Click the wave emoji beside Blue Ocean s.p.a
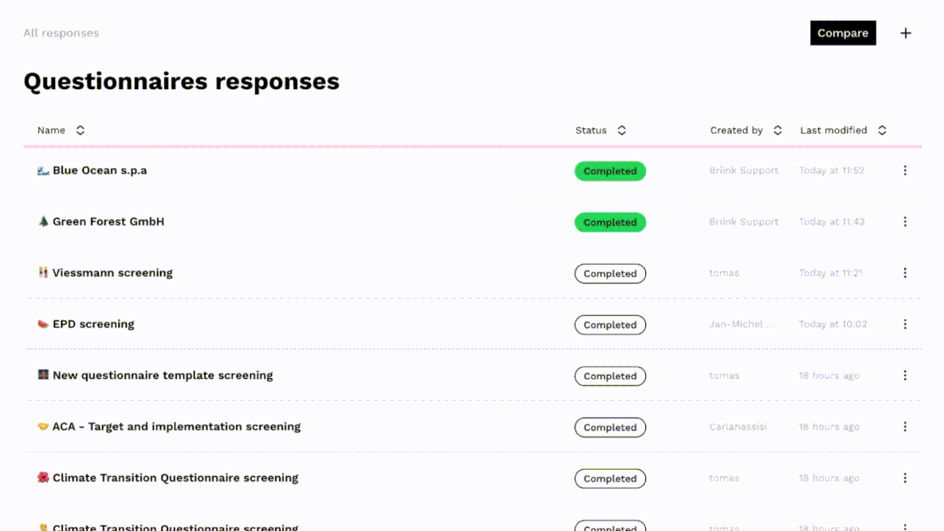Image resolution: width=944 pixels, height=531 pixels. pyautogui.click(x=42, y=170)
